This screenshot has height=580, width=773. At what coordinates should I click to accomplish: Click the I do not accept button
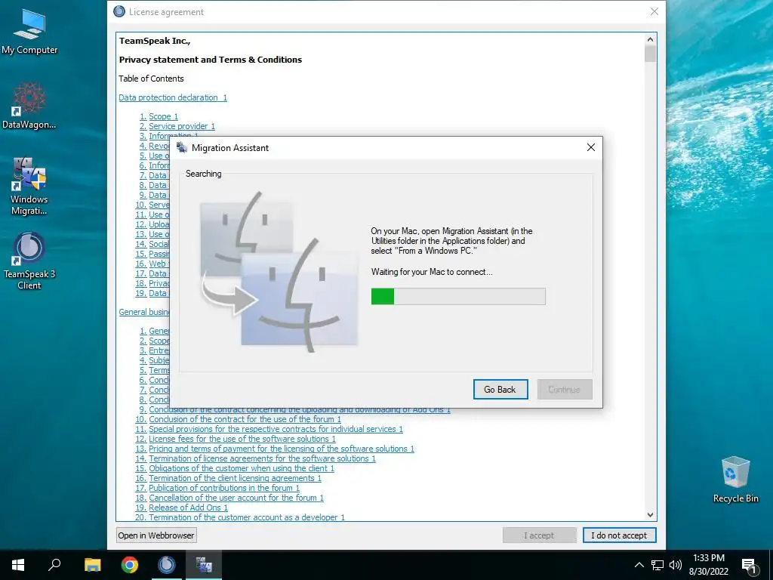click(x=619, y=535)
